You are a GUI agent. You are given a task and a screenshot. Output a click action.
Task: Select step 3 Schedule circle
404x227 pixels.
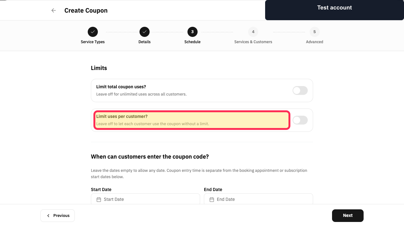pyautogui.click(x=193, y=32)
